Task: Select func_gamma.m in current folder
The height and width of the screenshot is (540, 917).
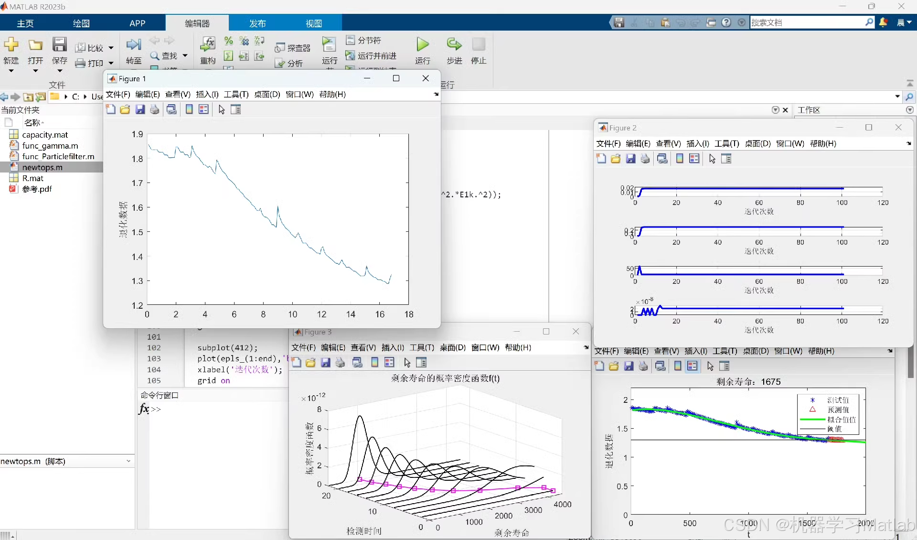Action: pos(50,146)
